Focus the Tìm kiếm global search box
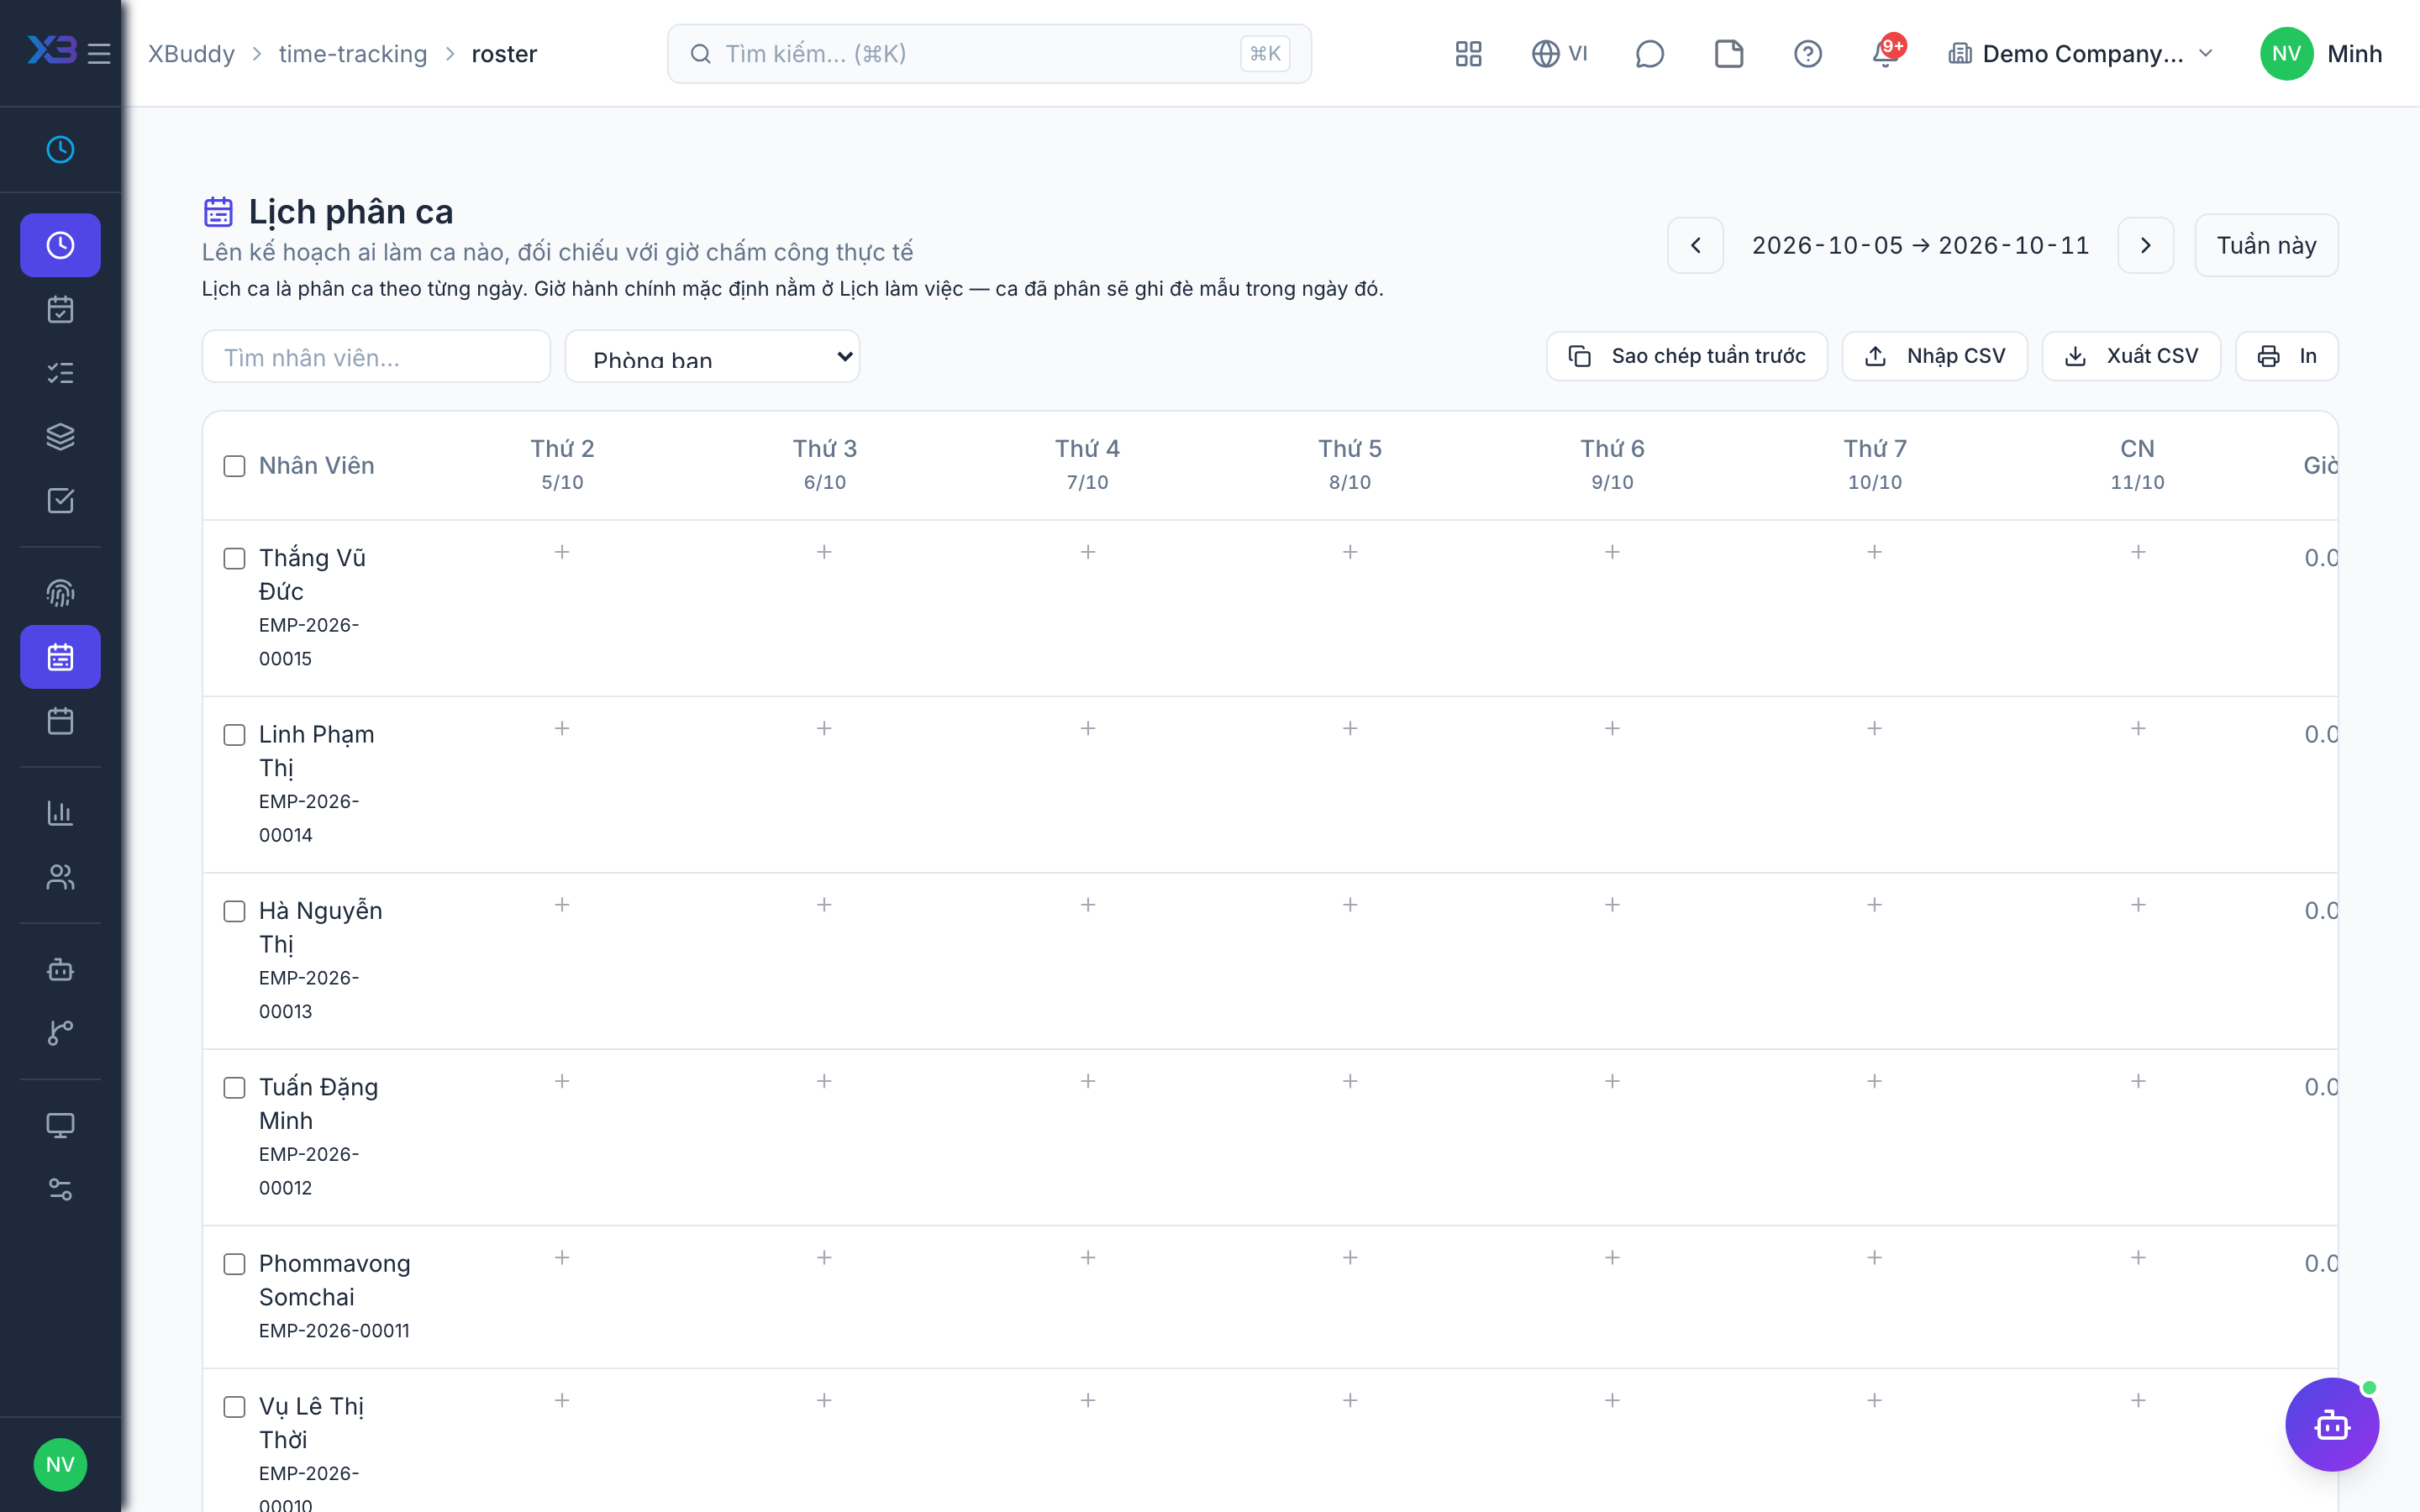This screenshot has height=1512, width=2420. pyautogui.click(x=989, y=53)
